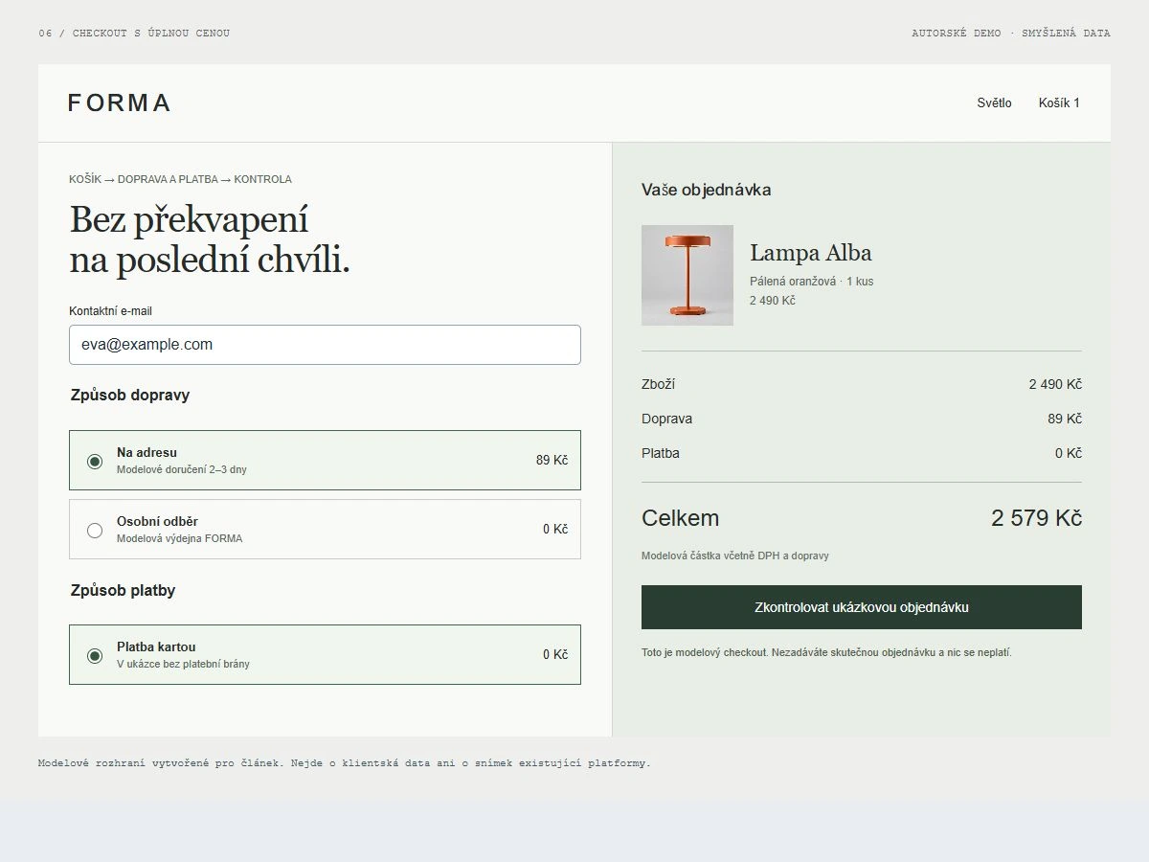Click the AUTORSKÉ DEMO · SMYŠLENÁ DATA caption
The height and width of the screenshot is (862, 1149).
coord(1011,34)
